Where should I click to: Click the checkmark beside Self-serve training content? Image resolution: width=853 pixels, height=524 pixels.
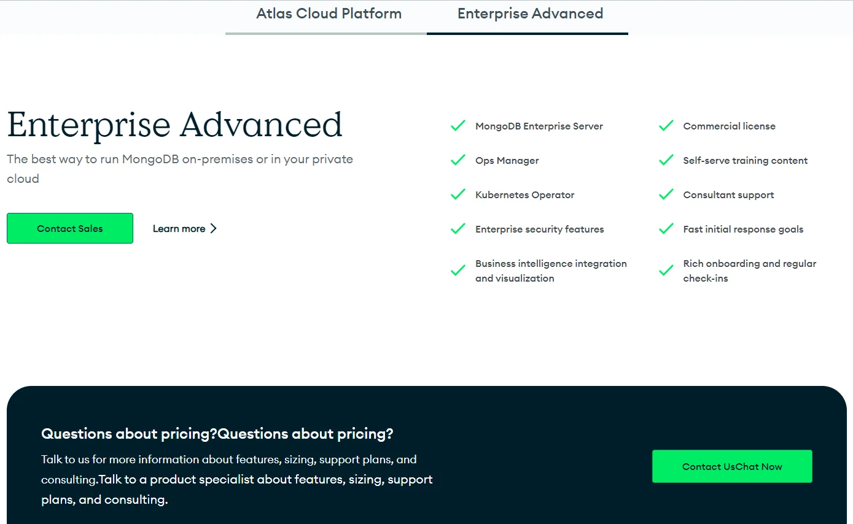click(666, 160)
